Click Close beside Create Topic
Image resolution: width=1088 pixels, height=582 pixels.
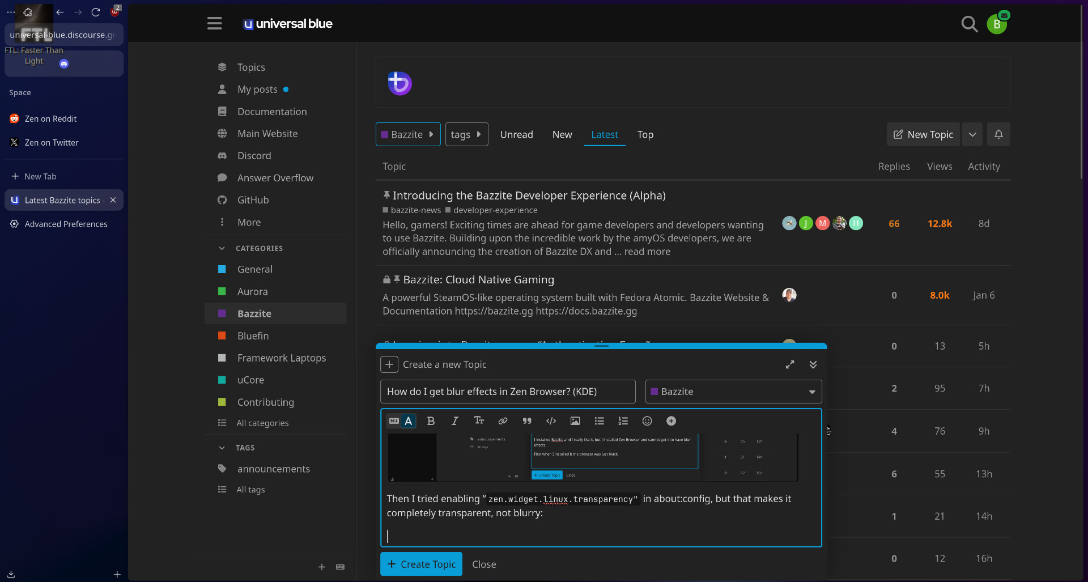point(484,564)
